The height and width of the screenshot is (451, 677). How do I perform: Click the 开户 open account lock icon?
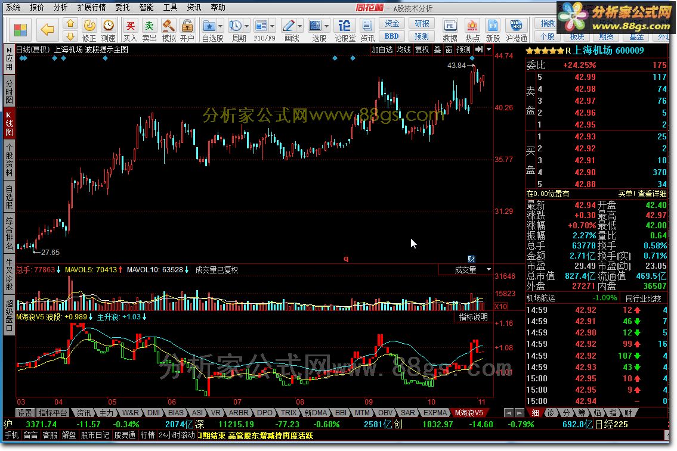pyautogui.click(x=187, y=30)
